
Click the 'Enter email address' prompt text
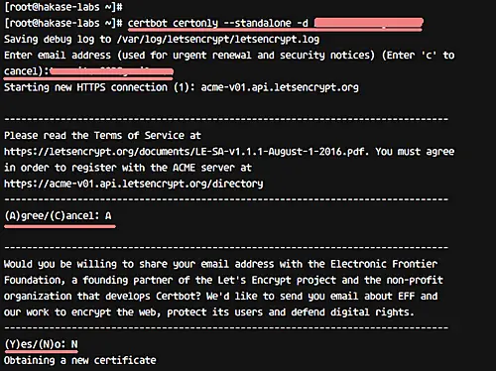pos(58,56)
